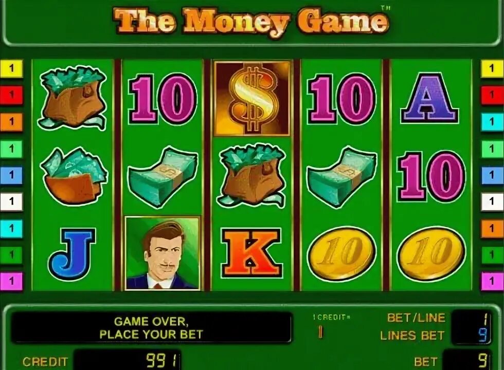Click The Money Game title logo
The image size is (504, 370).
point(251,21)
